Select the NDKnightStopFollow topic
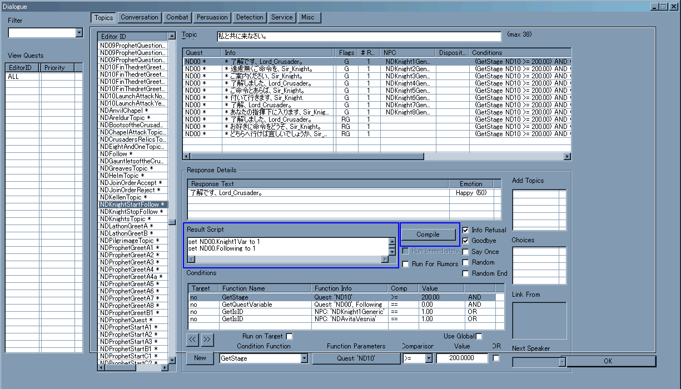 click(132, 212)
